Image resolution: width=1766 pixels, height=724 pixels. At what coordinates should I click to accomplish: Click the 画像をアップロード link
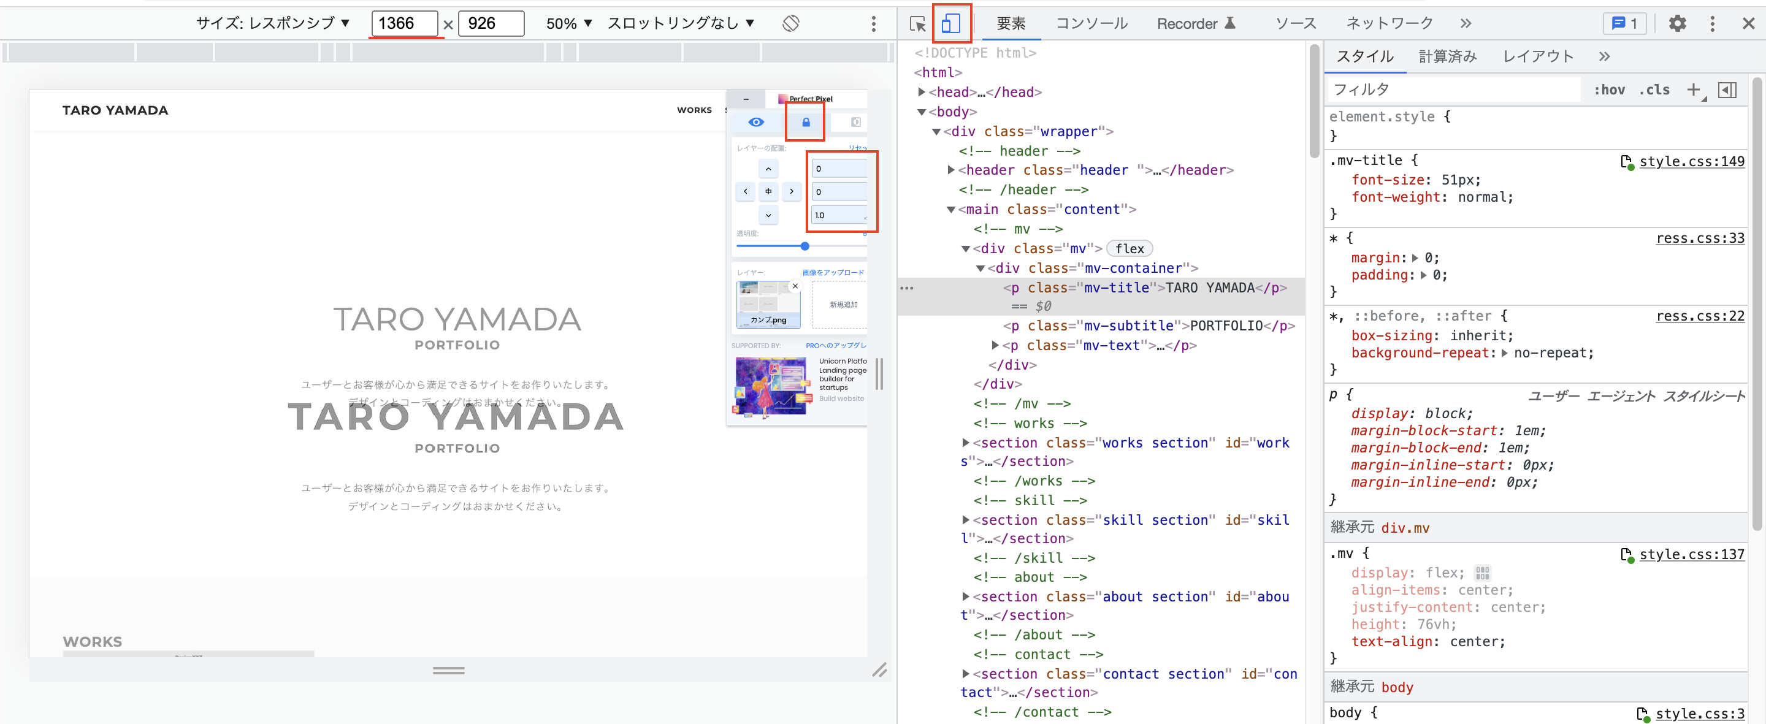[833, 272]
